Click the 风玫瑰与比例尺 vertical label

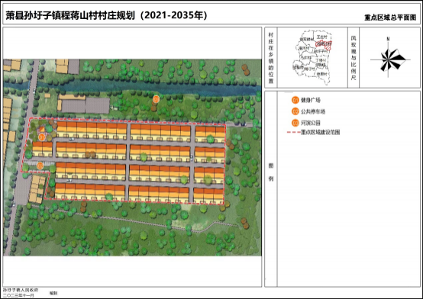click(x=354, y=58)
